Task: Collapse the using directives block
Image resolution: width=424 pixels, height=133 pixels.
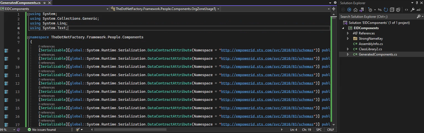Action: [28, 14]
